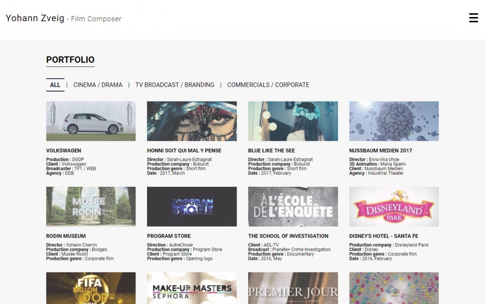This screenshot has width=485, height=304.
Task: Open the À l'école de l'enquête thumbnail
Action: coord(293,207)
